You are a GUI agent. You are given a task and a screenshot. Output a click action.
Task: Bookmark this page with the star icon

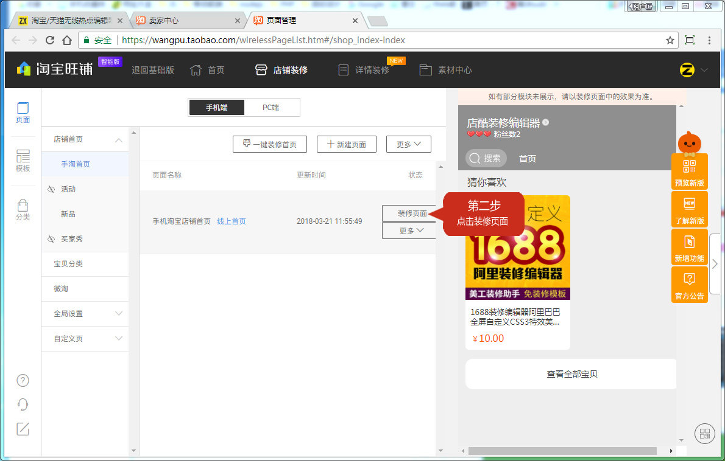(x=670, y=40)
